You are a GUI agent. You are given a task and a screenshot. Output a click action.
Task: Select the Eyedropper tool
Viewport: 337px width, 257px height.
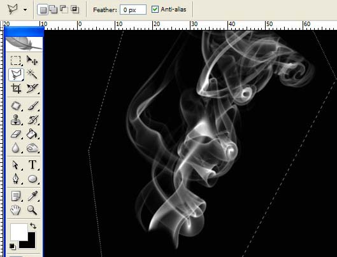point(32,196)
